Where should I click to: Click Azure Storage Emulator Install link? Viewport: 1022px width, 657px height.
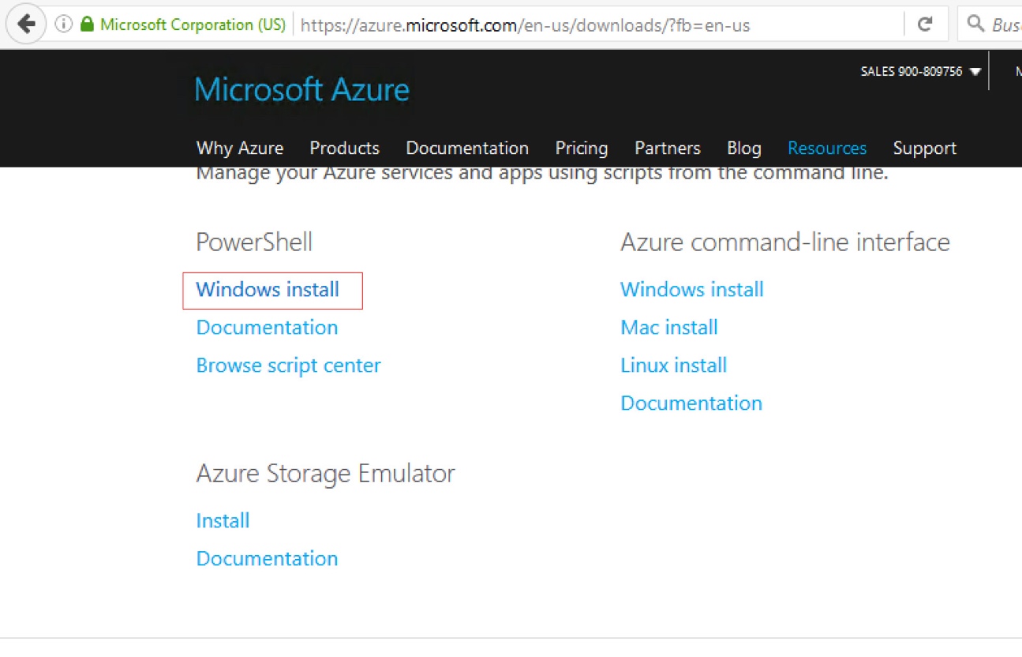pos(223,521)
